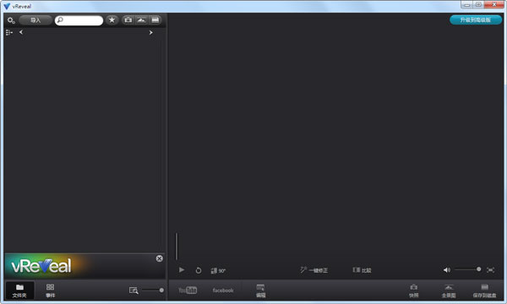Click the thumbnail zoom magnifier icon

click(x=134, y=290)
